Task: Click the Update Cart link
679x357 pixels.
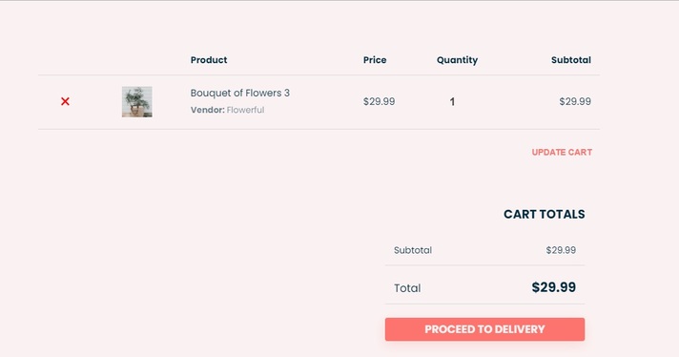Action: [x=562, y=153]
